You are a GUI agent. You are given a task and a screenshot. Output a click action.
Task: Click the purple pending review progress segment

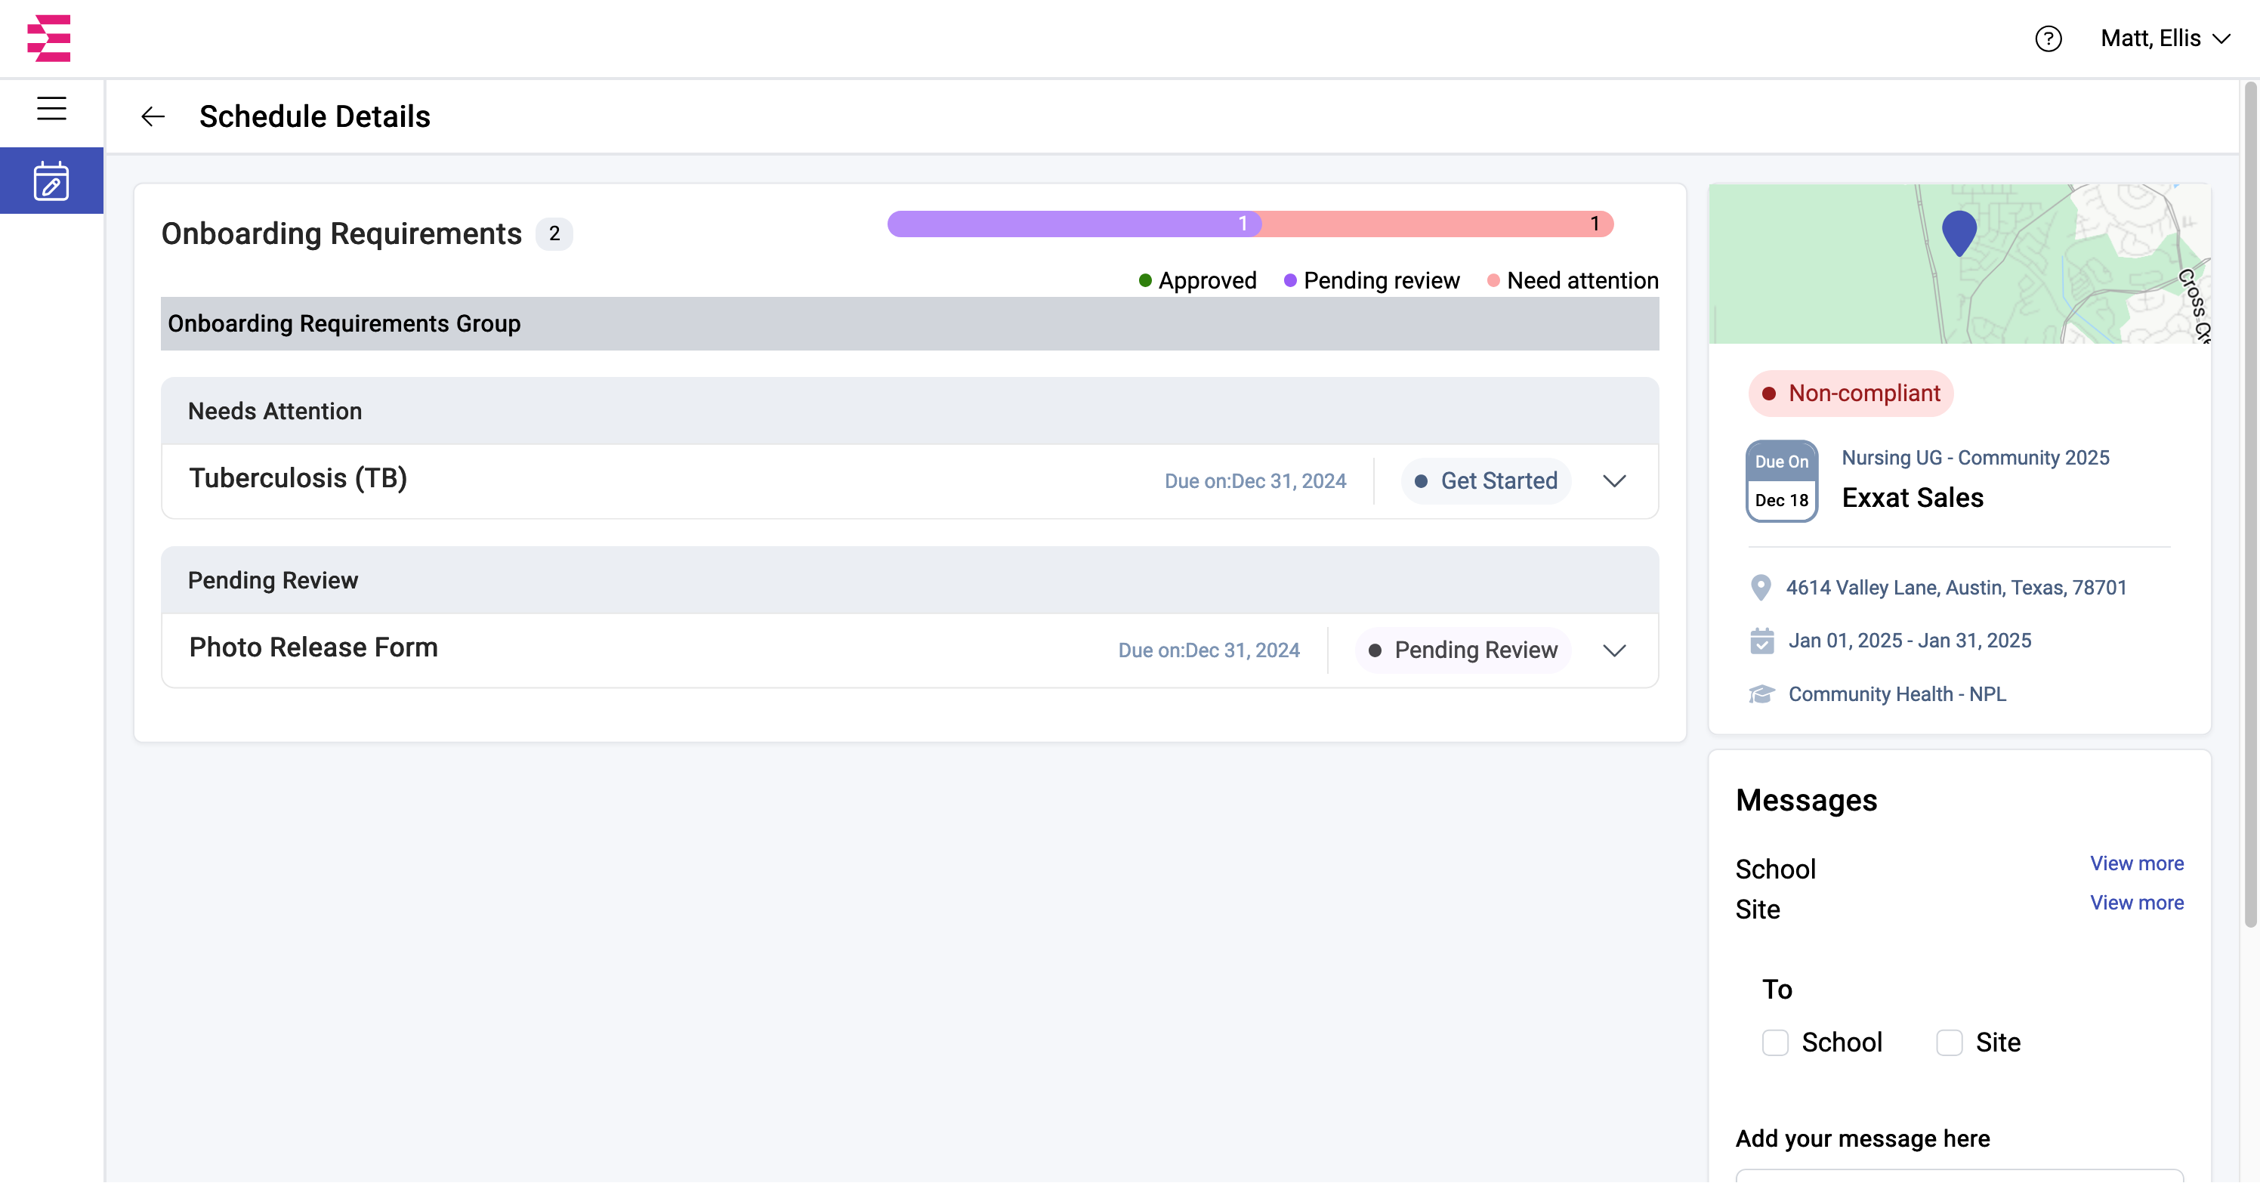point(1074,224)
